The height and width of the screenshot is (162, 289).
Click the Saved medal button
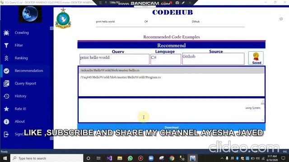point(256,58)
